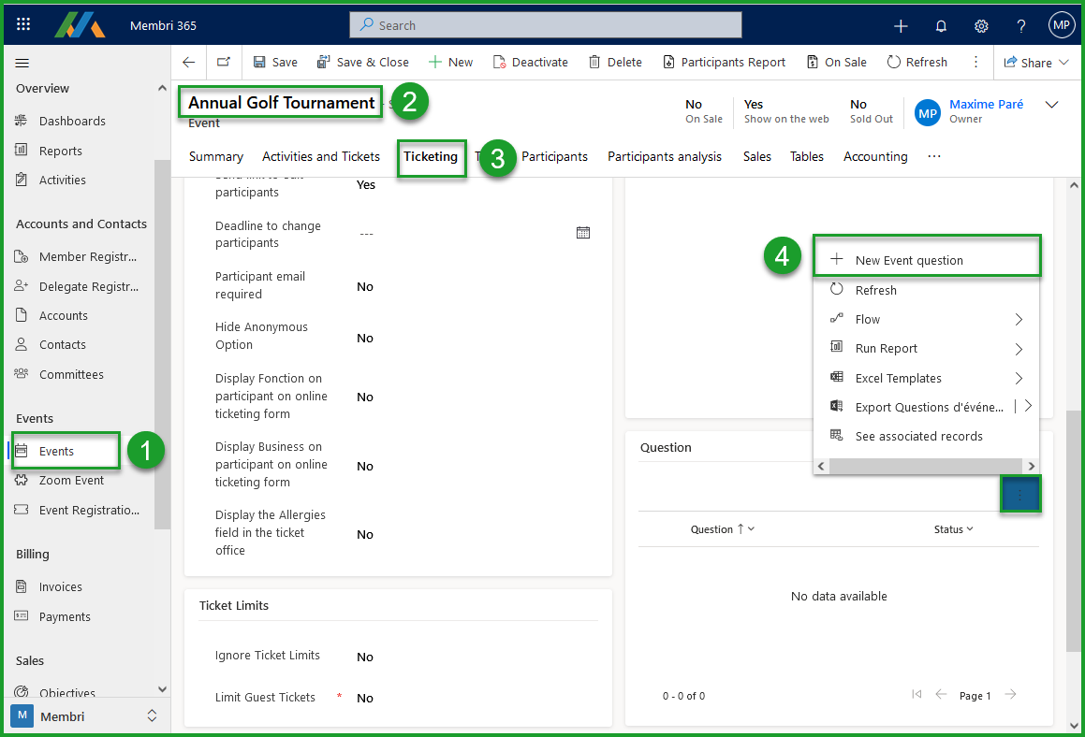Open the notifications bell
This screenshot has height=737, width=1085.
point(941,25)
